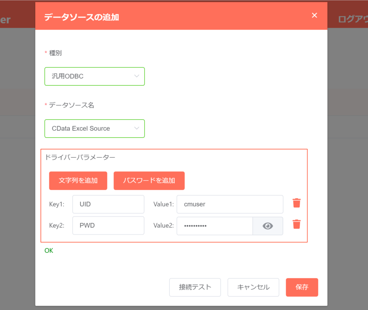The image size is (368, 310).
Task: Delete the UID parameter row with its trash icon
Action: click(x=296, y=203)
